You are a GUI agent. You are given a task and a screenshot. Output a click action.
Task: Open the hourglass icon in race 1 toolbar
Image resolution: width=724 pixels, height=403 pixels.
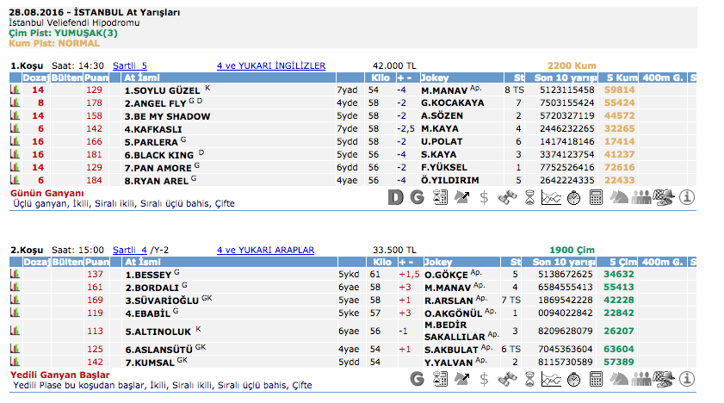coord(529,197)
